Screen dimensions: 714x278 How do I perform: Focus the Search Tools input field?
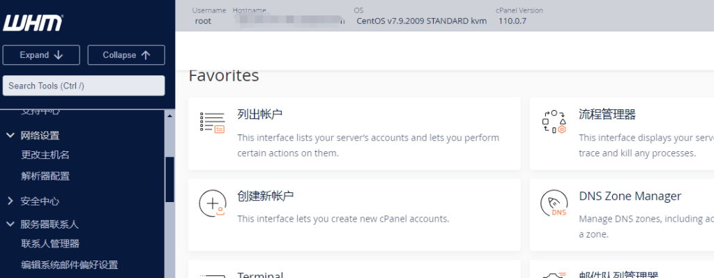tap(84, 86)
